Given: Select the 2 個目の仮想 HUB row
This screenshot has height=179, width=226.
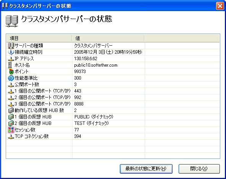Looking at the screenshot, I should 113,123.
